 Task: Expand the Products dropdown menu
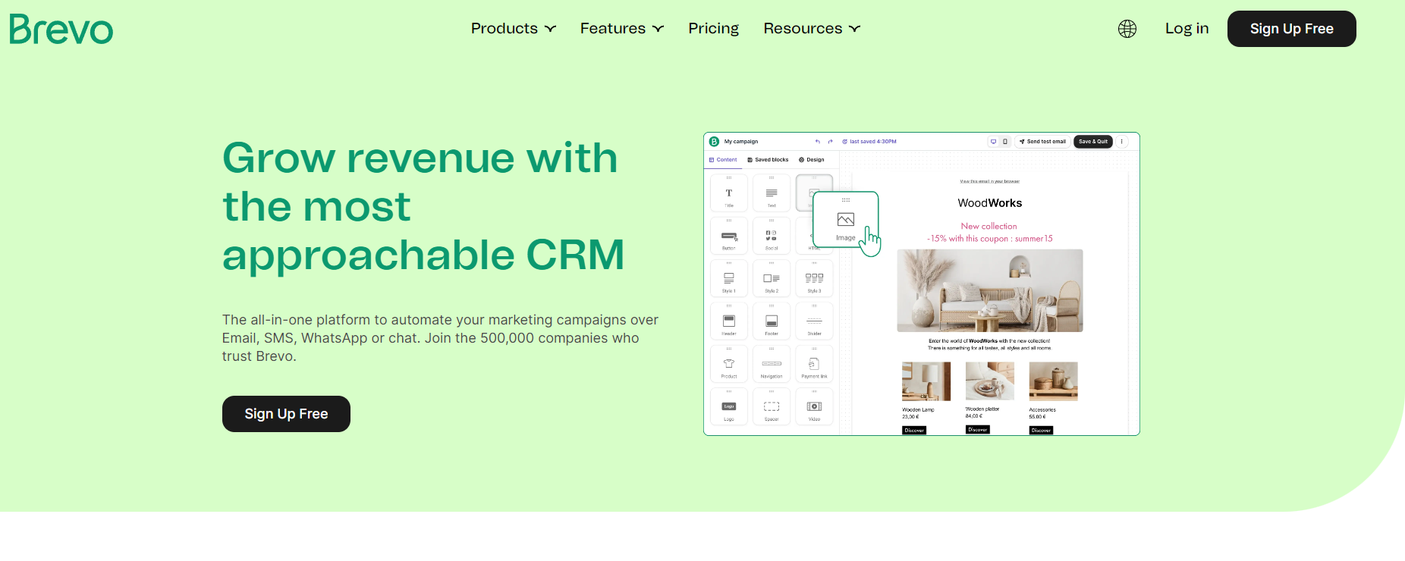tap(513, 29)
